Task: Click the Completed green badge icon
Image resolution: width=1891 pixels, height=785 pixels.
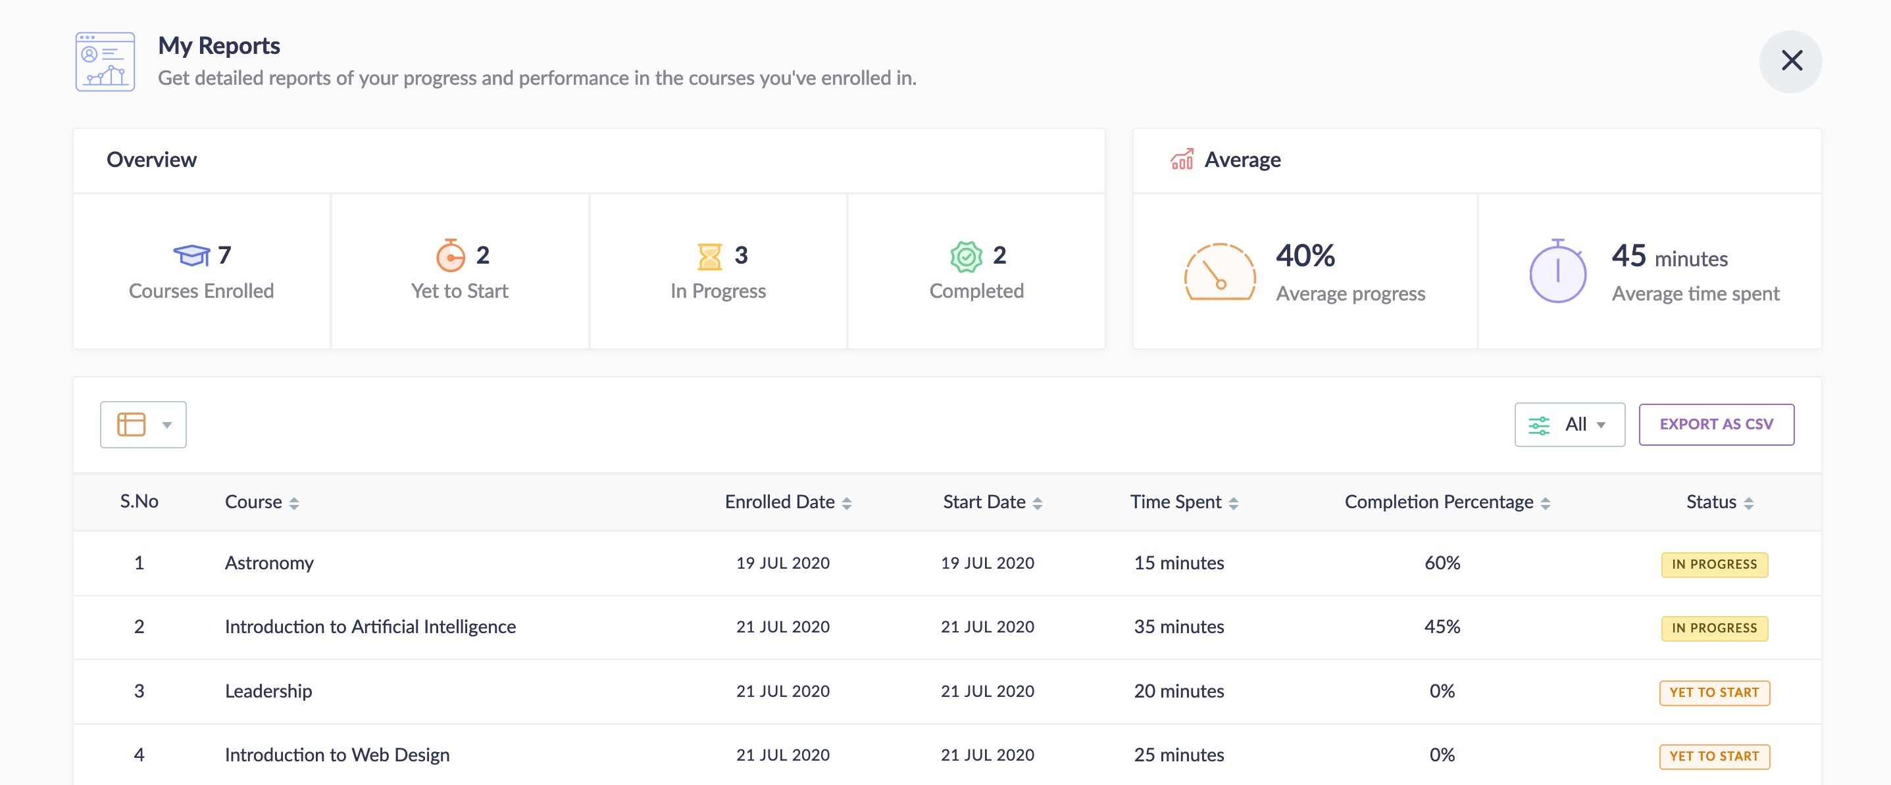Action: point(966,256)
